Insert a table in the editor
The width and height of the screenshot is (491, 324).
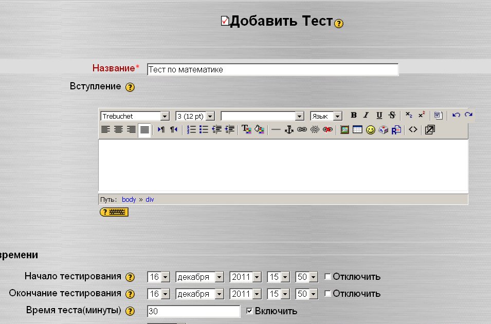(x=357, y=130)
